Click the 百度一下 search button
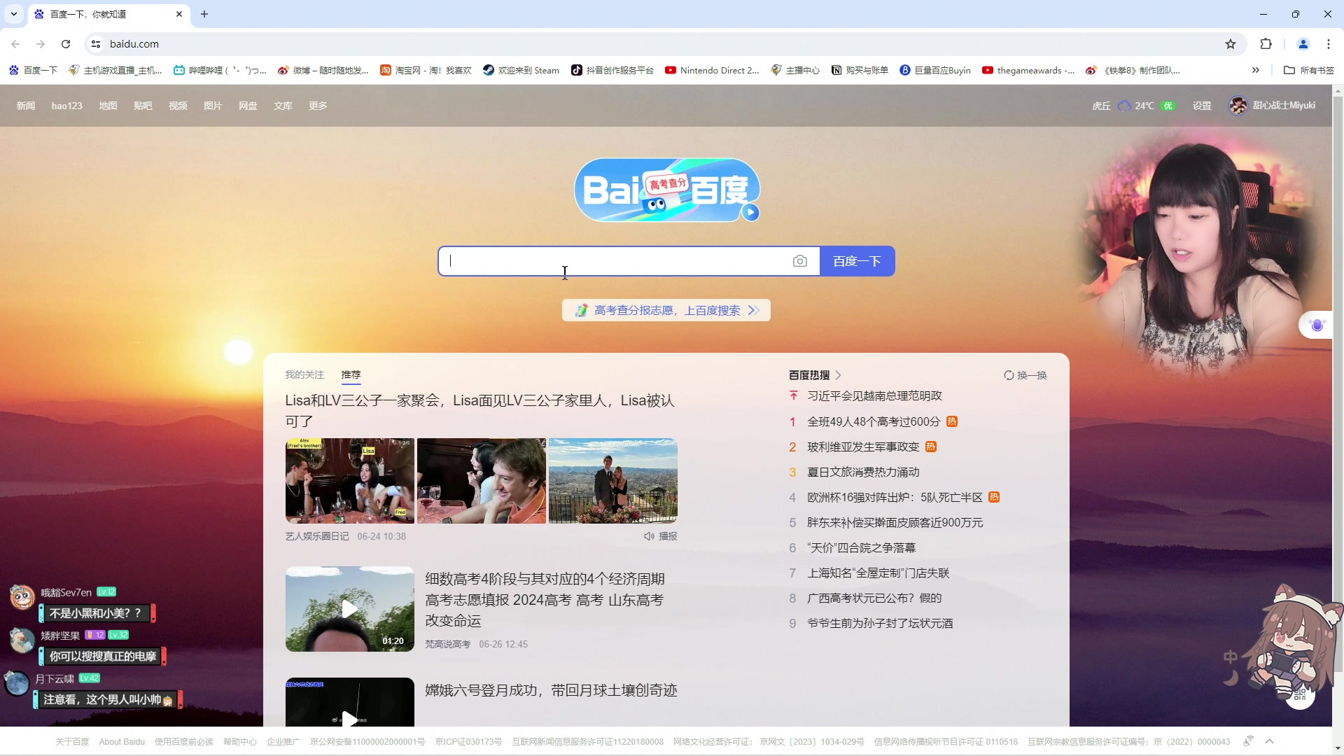1344x756 pixels. (857, 261)
